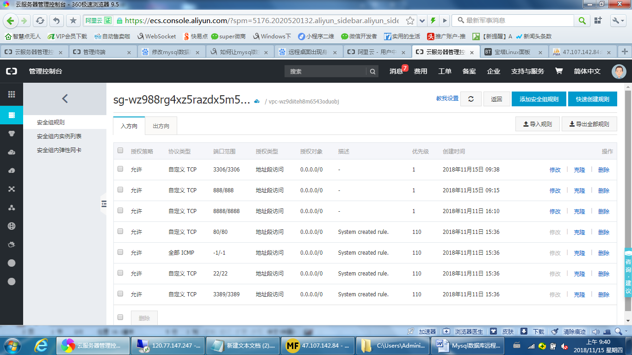Click 删除 for the 3389/3389 rule

[604, 294]
